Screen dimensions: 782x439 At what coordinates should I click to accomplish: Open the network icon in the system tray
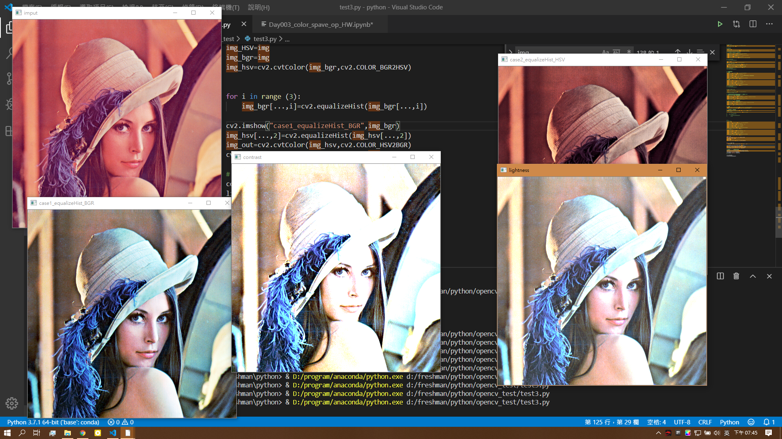coord(698,433)
